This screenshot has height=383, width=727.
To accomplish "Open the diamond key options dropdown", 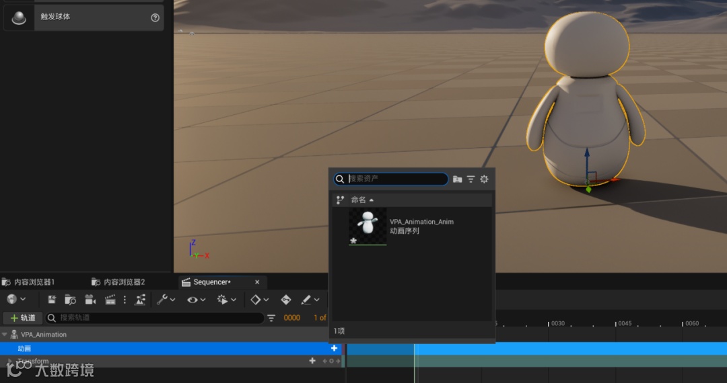I will (x=260, y=300).
